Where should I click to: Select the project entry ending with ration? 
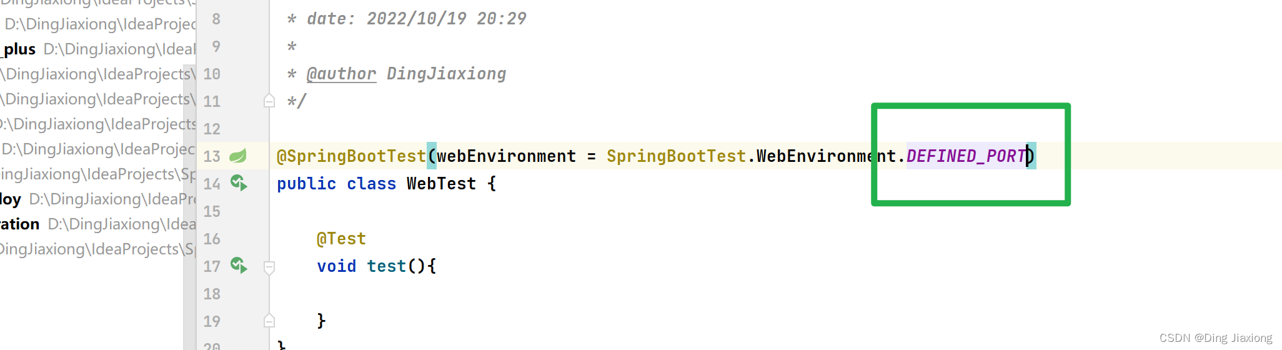98,224
